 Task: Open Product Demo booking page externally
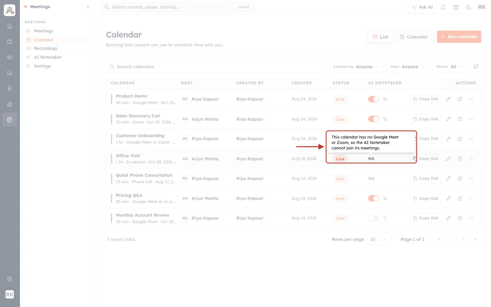coord(460,99)
